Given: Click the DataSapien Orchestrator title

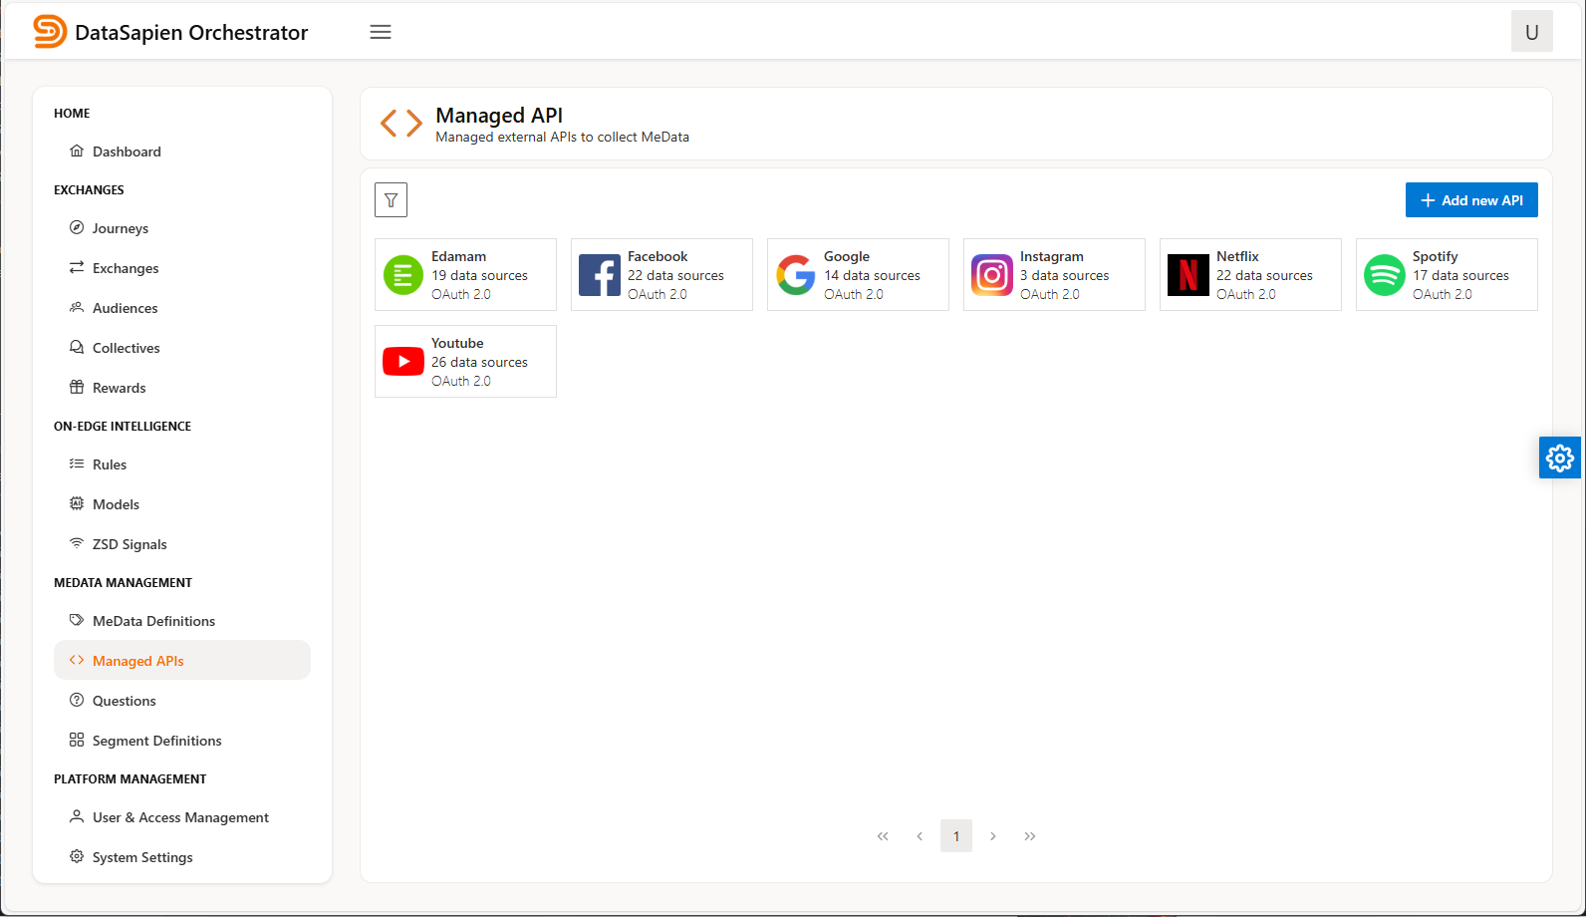Looking at the screenshot, I should [191, 32].
